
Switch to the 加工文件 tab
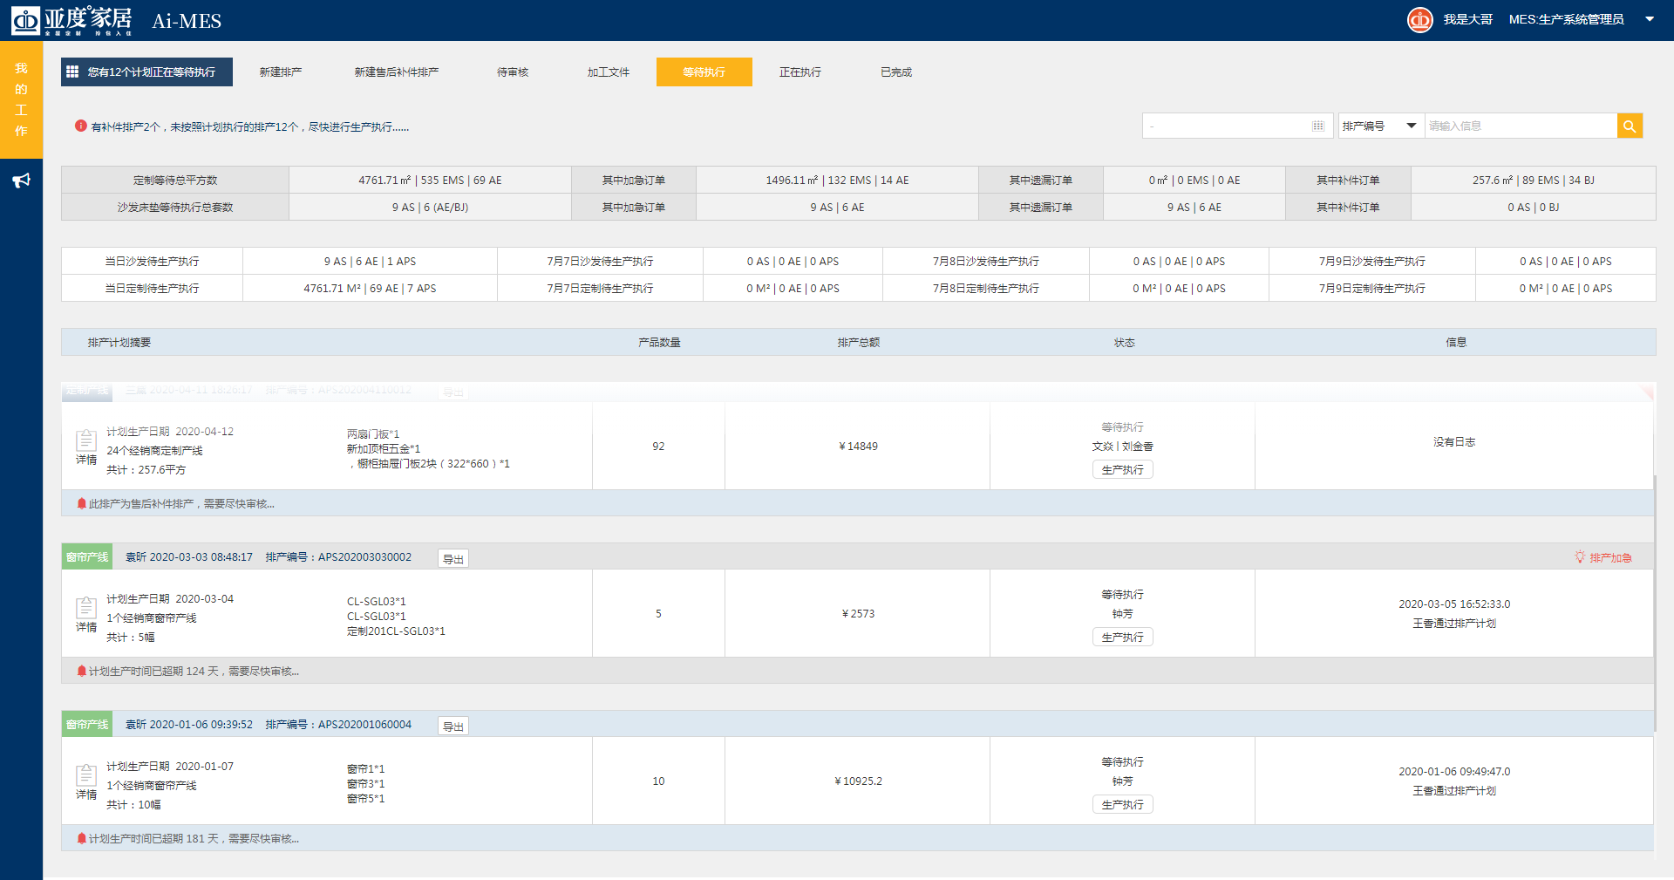pos(609,72)
